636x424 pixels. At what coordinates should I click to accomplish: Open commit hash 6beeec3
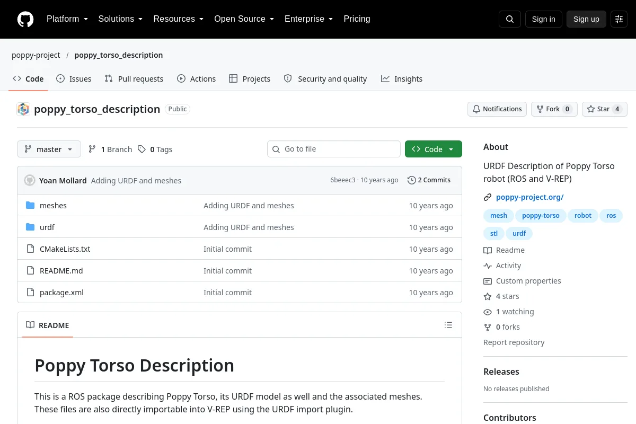pos(343,180)
